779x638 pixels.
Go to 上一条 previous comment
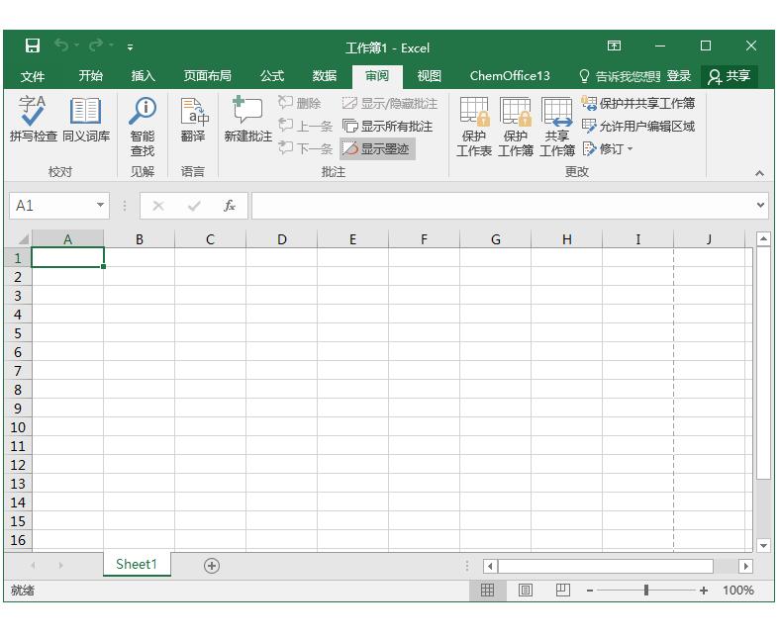tap(305, 126)
